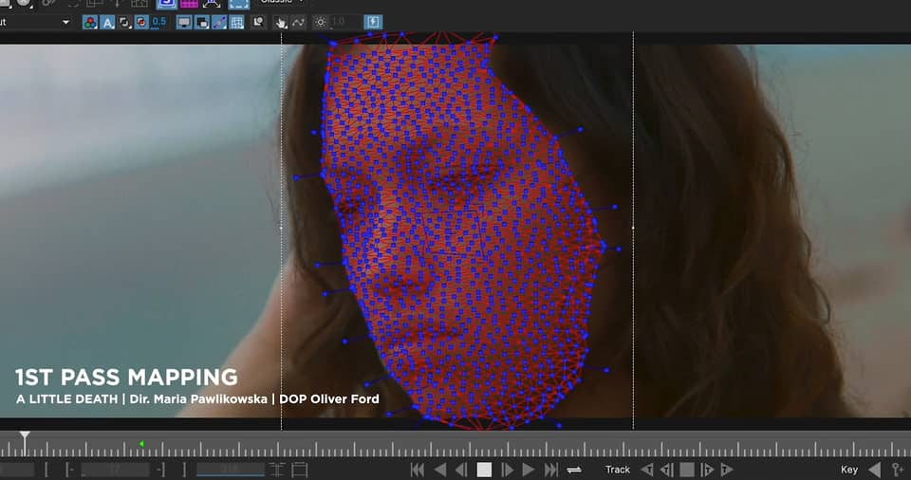Play the clip forwards

tap(529, 470)
